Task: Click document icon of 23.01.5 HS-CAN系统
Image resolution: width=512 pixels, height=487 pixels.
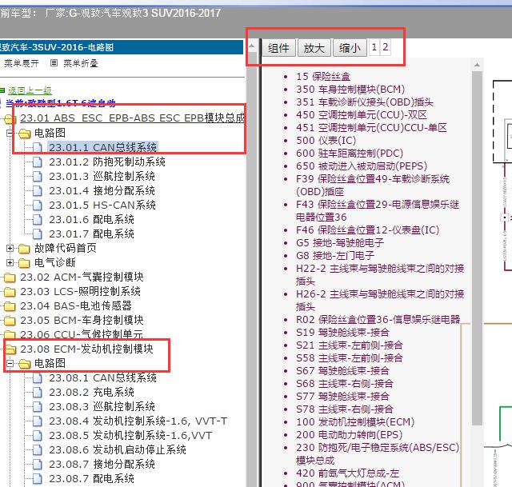Action: (38, 205)
